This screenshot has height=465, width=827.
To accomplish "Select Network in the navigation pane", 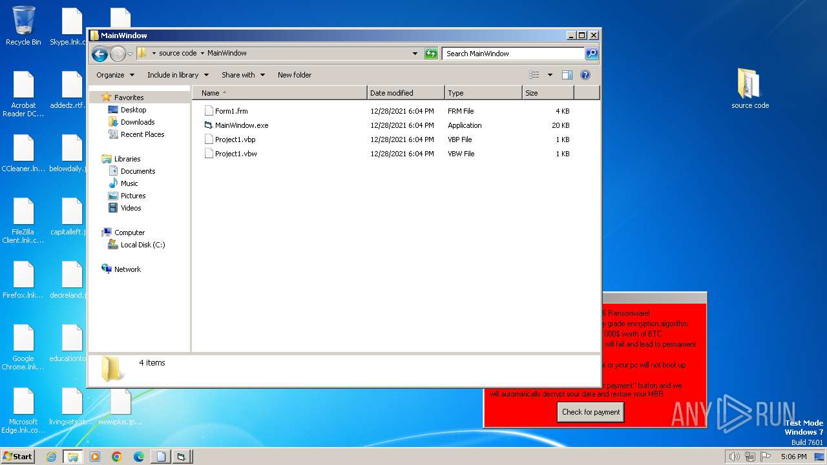I will [127, 269].
